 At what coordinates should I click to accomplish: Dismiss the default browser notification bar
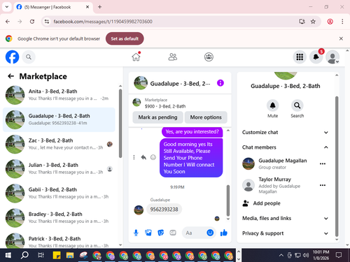coord(341,38)
